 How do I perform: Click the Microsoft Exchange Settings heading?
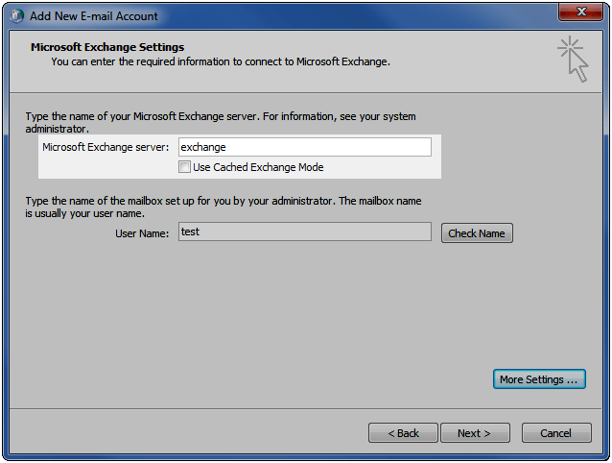(x=107, y=47)
